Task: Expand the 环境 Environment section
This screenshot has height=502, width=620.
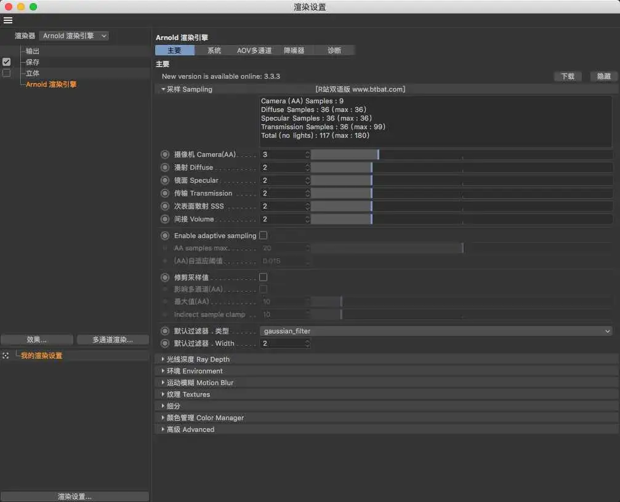Action: coord(163,371)
